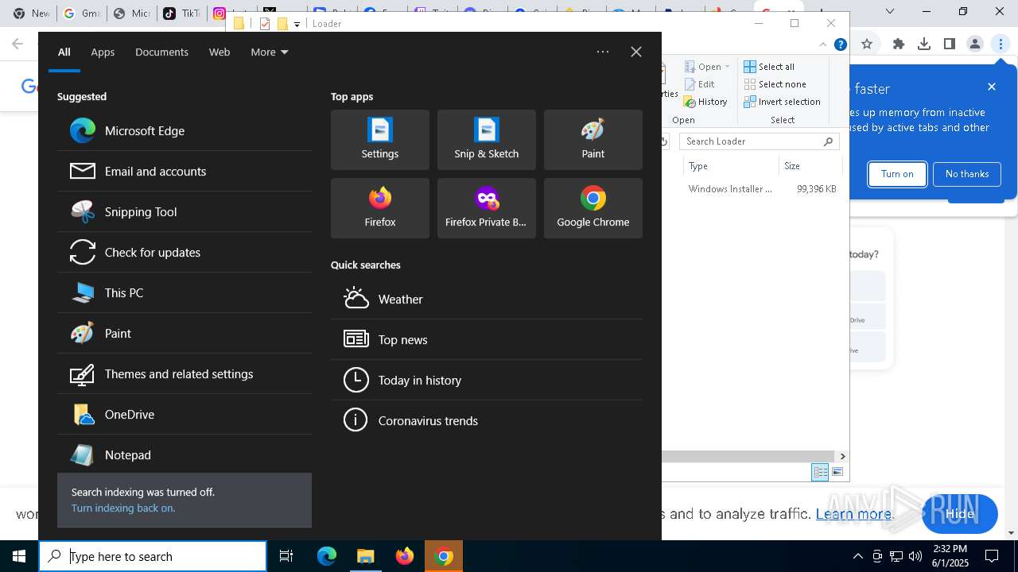Click Invert selection in Explorer ribbon
The width and height of the screenshot is (1018, 572).
[x=782, y=102]
